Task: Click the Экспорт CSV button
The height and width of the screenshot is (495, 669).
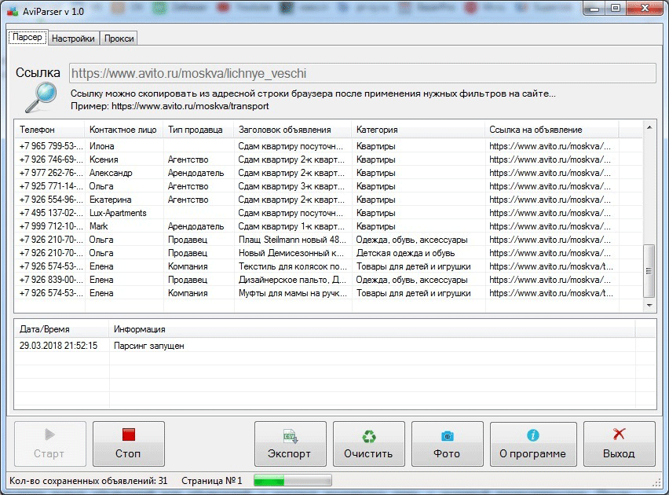Action: (x=290, y=444)
